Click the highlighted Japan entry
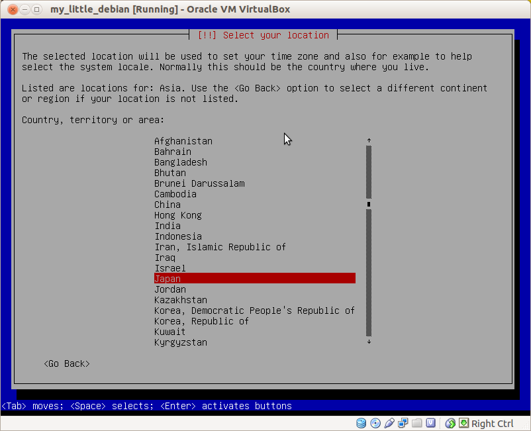The image size is (531, 431). 255,278
